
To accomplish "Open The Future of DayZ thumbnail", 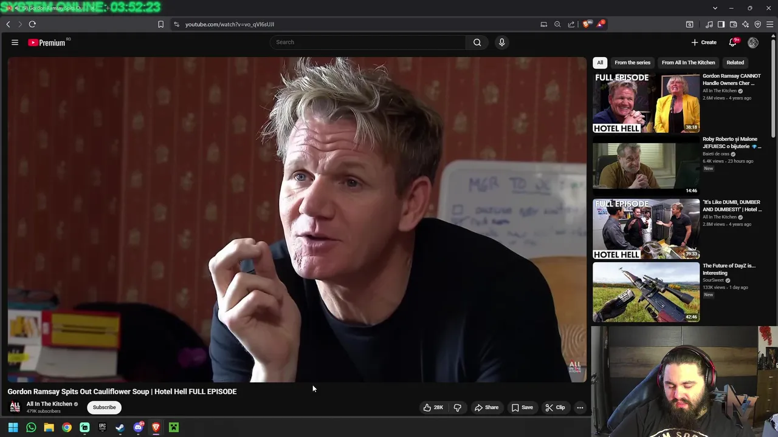I will 646,292.
